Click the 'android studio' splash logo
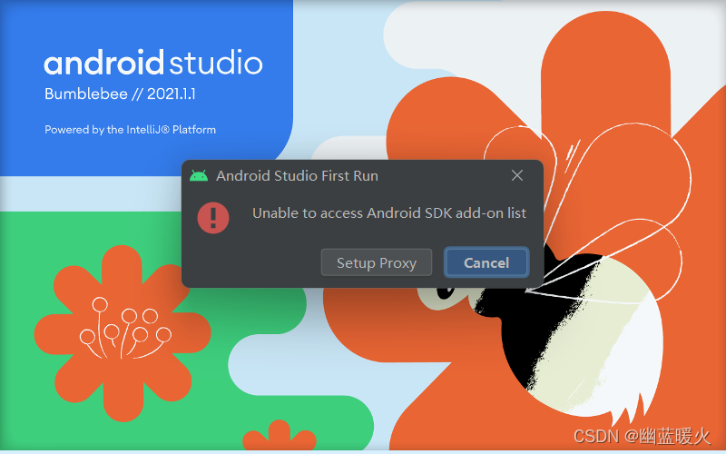 click(153, 63)
